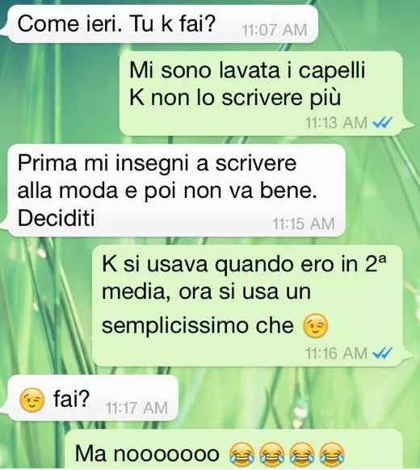420x470 pixels.
Task: Tap the text 'K non lo scrivere più'
Action: (x=235, y=97)
